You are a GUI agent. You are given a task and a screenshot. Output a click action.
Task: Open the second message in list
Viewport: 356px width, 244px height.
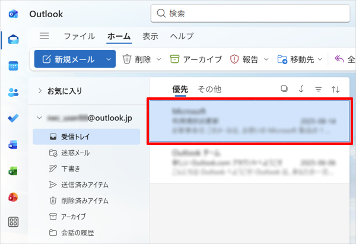[x=250, y=163]
